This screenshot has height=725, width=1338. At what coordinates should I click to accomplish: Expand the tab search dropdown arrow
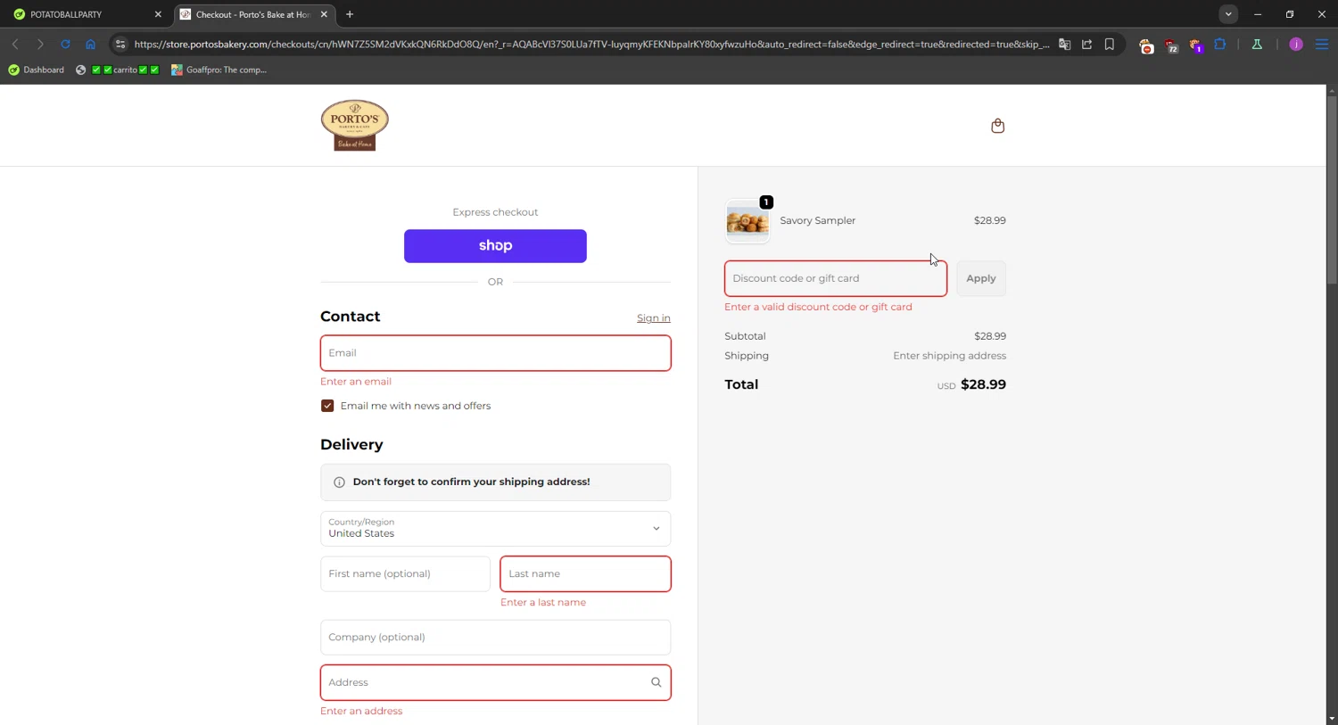point(1228,14)
